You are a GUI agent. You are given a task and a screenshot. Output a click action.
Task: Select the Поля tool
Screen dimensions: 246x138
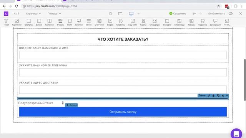(x=70, y=22)
